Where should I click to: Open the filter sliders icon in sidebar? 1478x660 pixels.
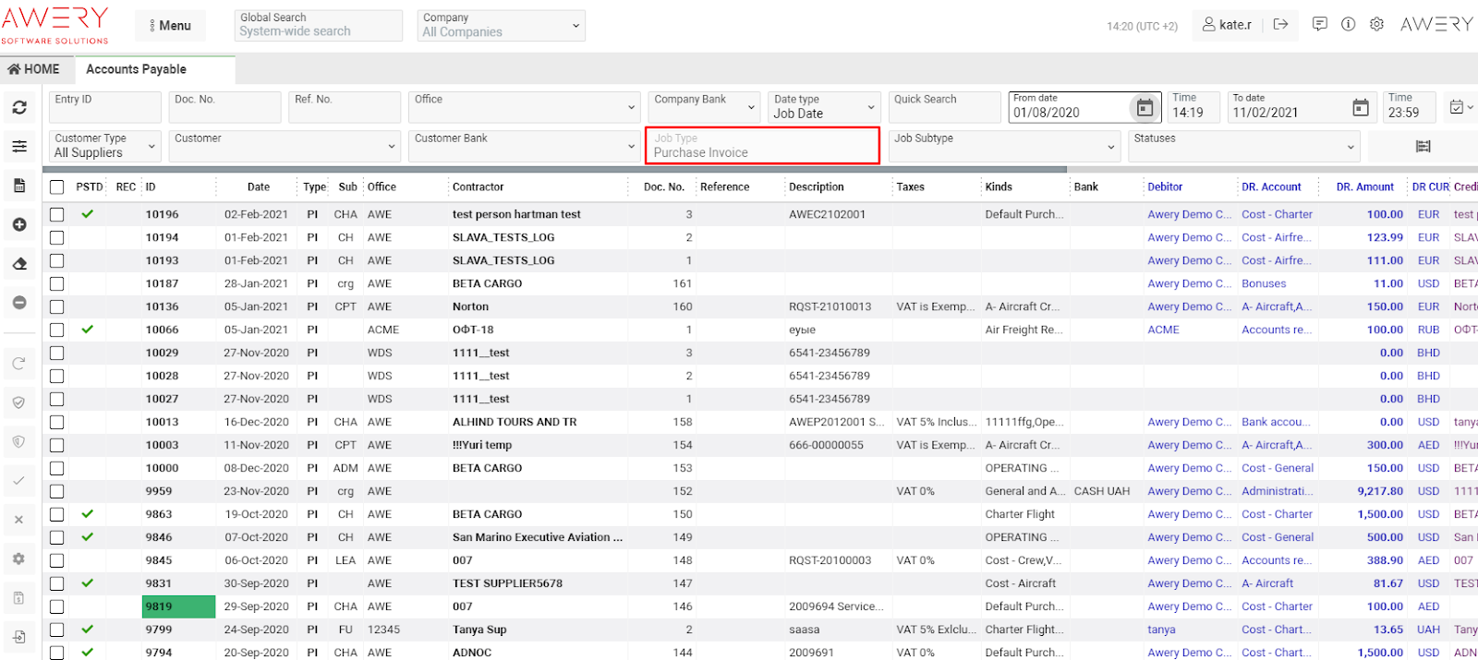(18, 146)
